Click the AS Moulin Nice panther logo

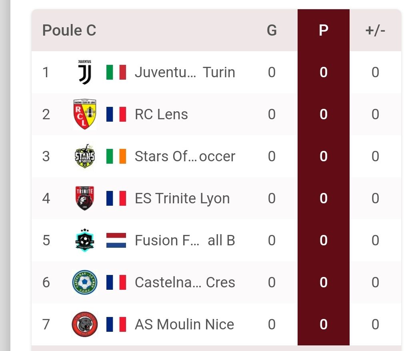pyautogui.click(x=84, y=324)
